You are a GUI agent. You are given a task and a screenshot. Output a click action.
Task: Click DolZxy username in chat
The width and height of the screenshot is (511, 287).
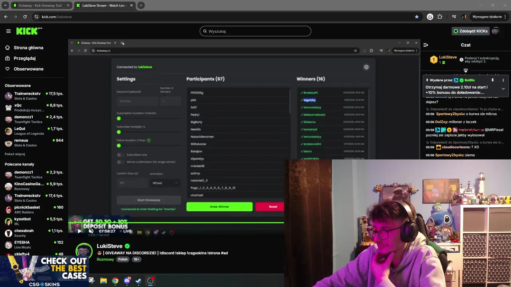[441, 122]
